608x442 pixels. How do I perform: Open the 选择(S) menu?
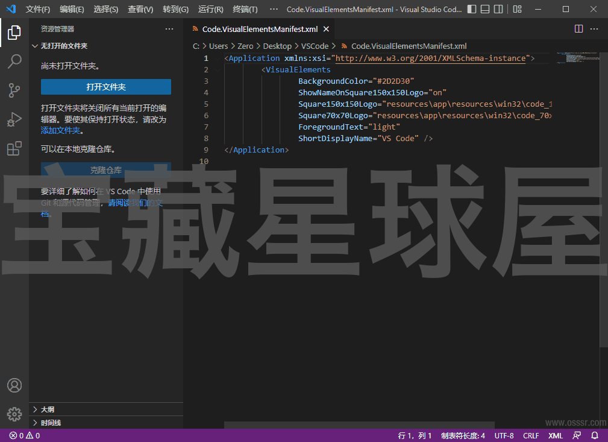coord(106,9)
